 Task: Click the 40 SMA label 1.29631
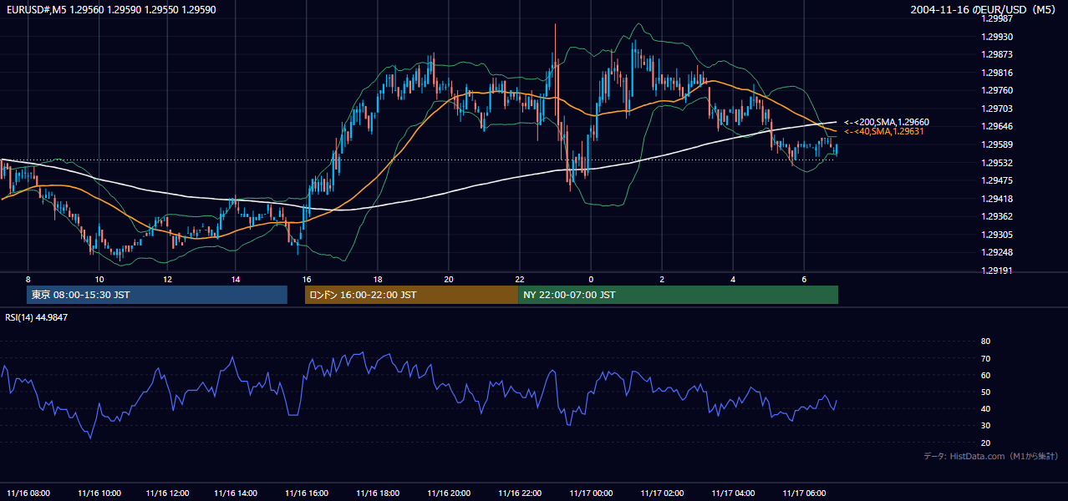click(x=884, y=131)
